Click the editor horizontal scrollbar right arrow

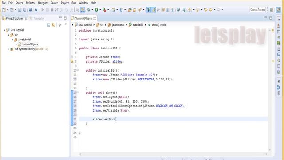pos(266,154)
